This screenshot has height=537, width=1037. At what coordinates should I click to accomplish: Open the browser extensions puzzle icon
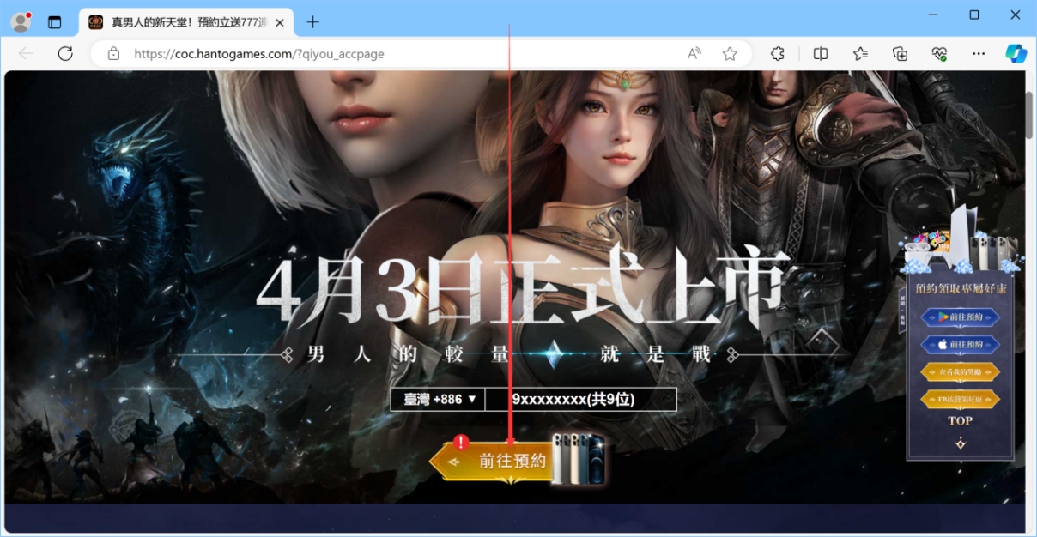777,53
